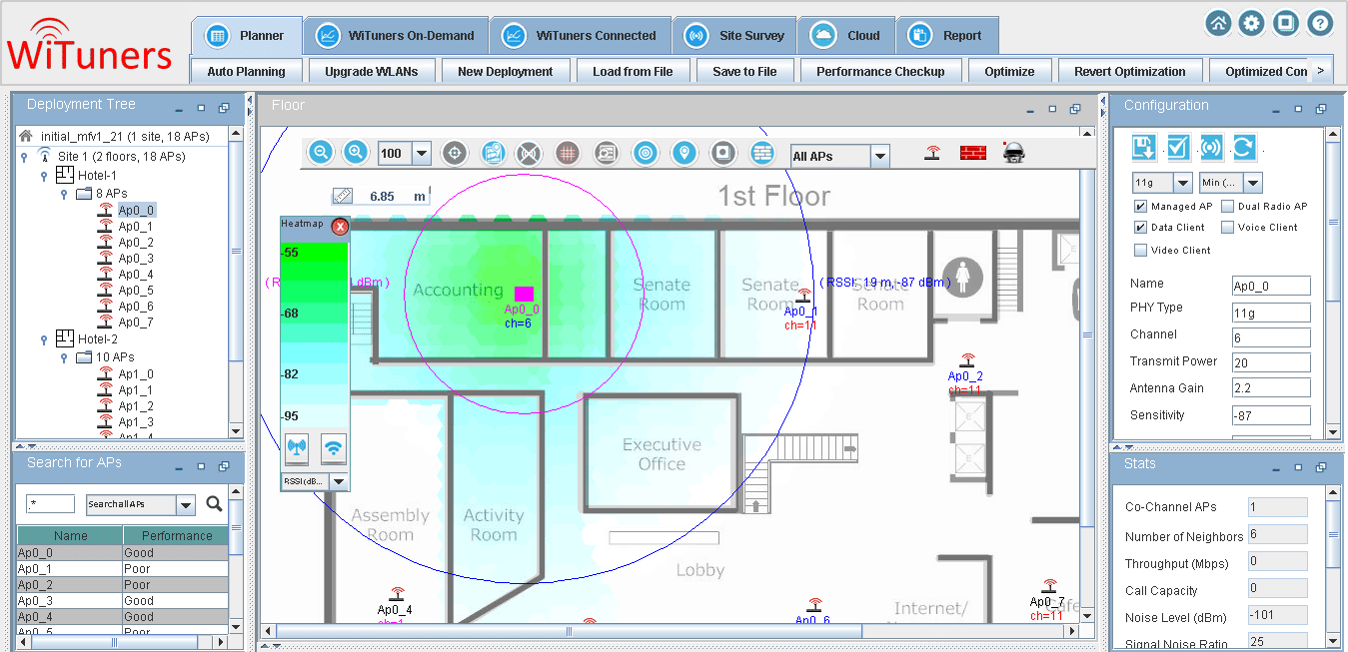Screen dimensions: 1348x652
Task: Click the helmet-face icon in floor toolbar
Action: coord(1014,152)
